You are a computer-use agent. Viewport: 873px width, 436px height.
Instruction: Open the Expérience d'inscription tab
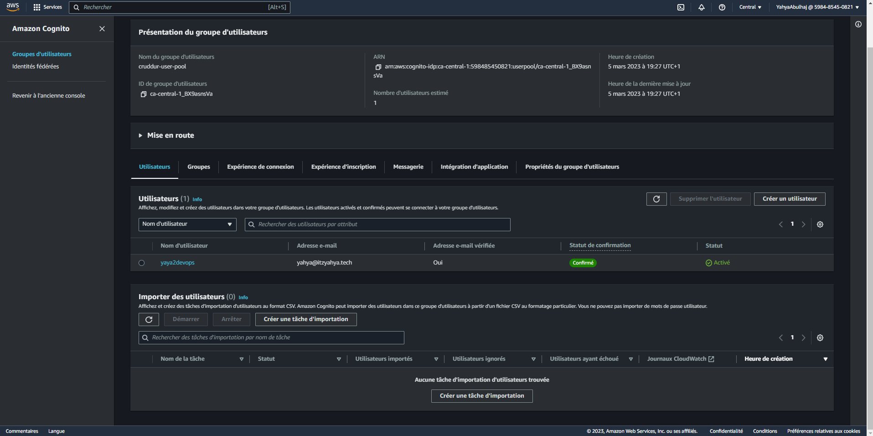(x=344, y=167)
